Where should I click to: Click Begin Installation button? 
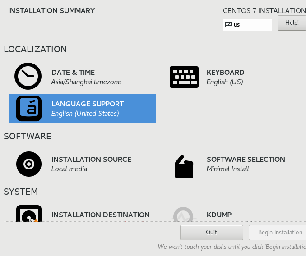tap(277, 233)
